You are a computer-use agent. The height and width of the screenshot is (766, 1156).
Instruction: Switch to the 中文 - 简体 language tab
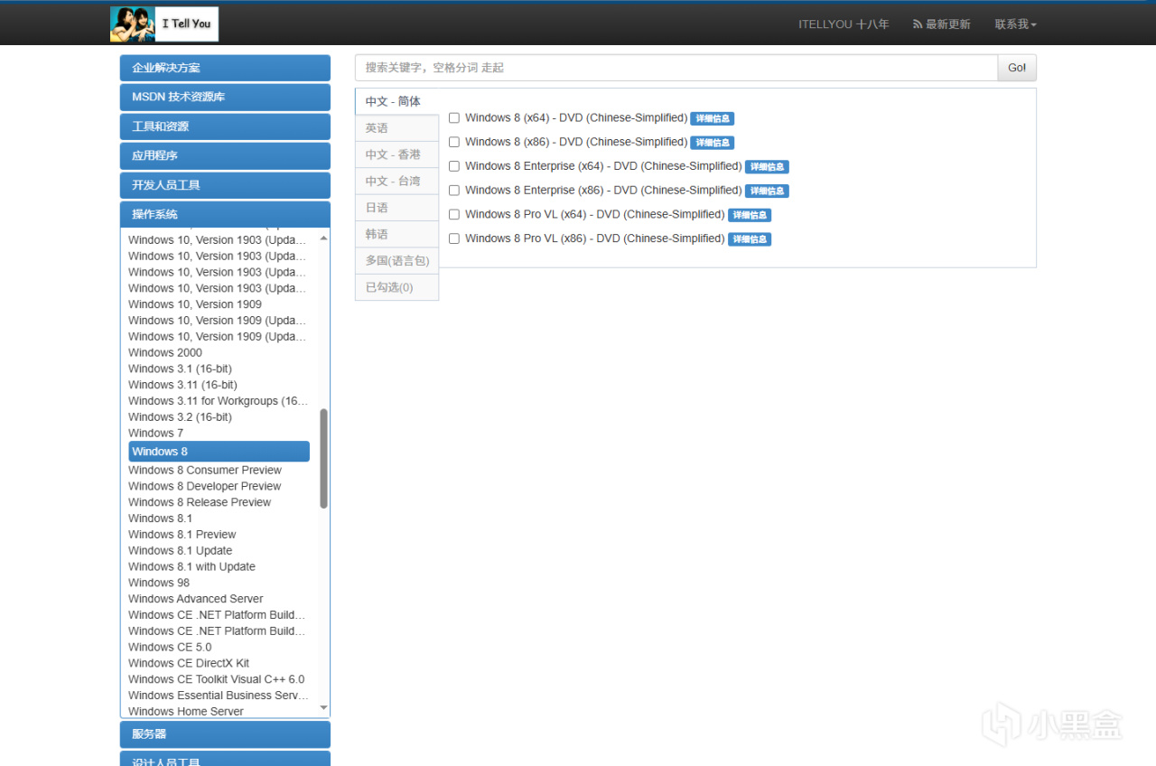[396, 102]
